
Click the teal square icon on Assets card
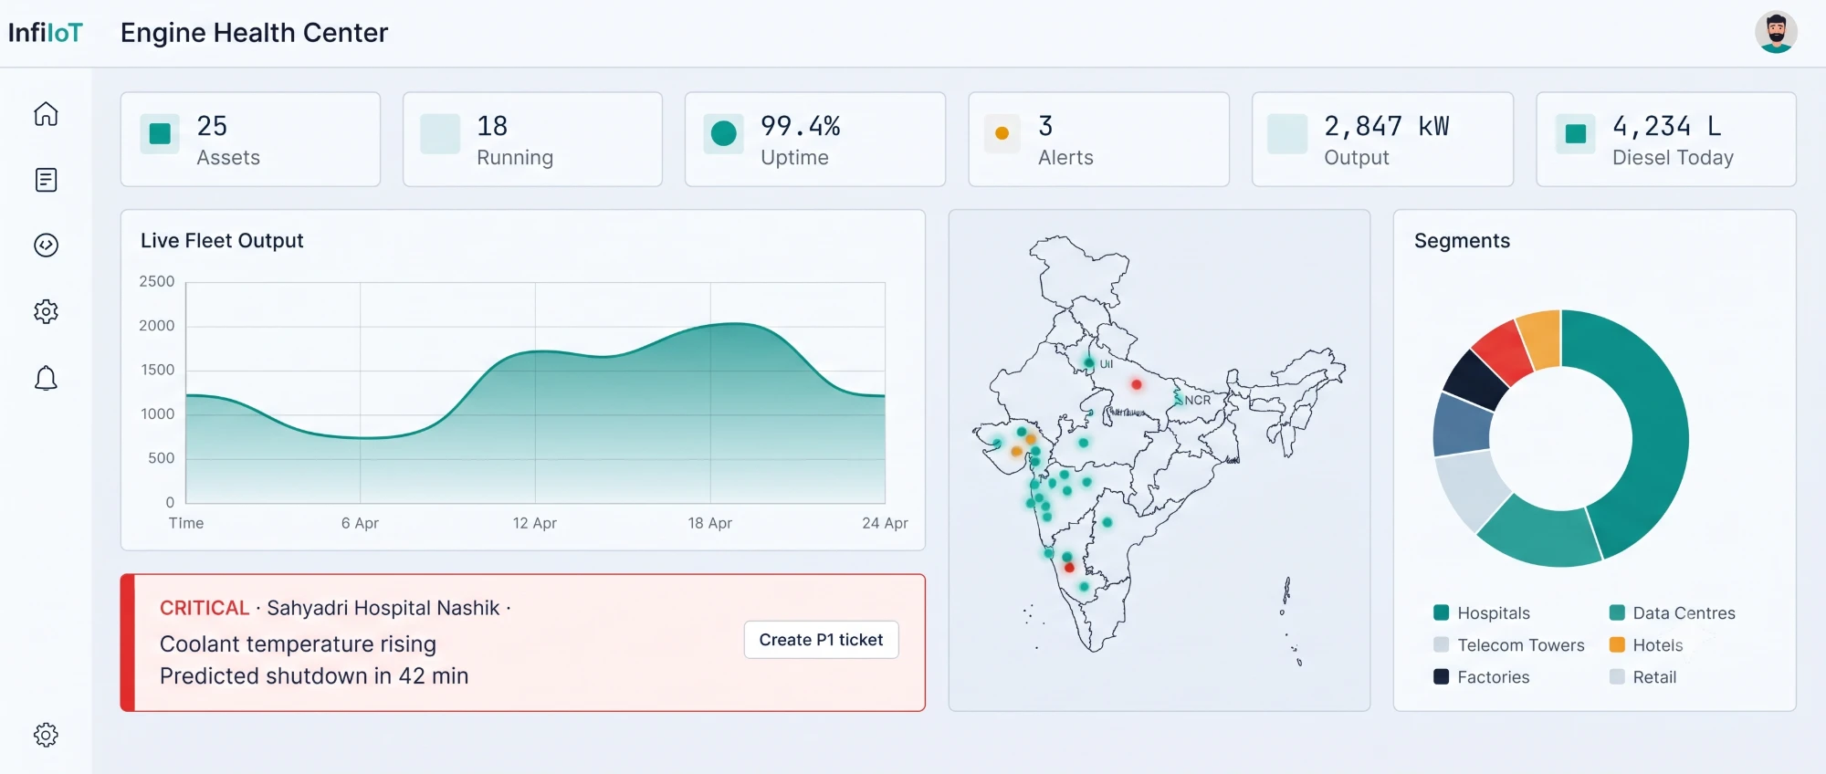coord(160,134)
